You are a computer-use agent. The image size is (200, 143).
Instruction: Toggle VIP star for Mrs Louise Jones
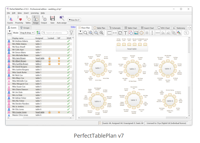click(x=59, y=112)
